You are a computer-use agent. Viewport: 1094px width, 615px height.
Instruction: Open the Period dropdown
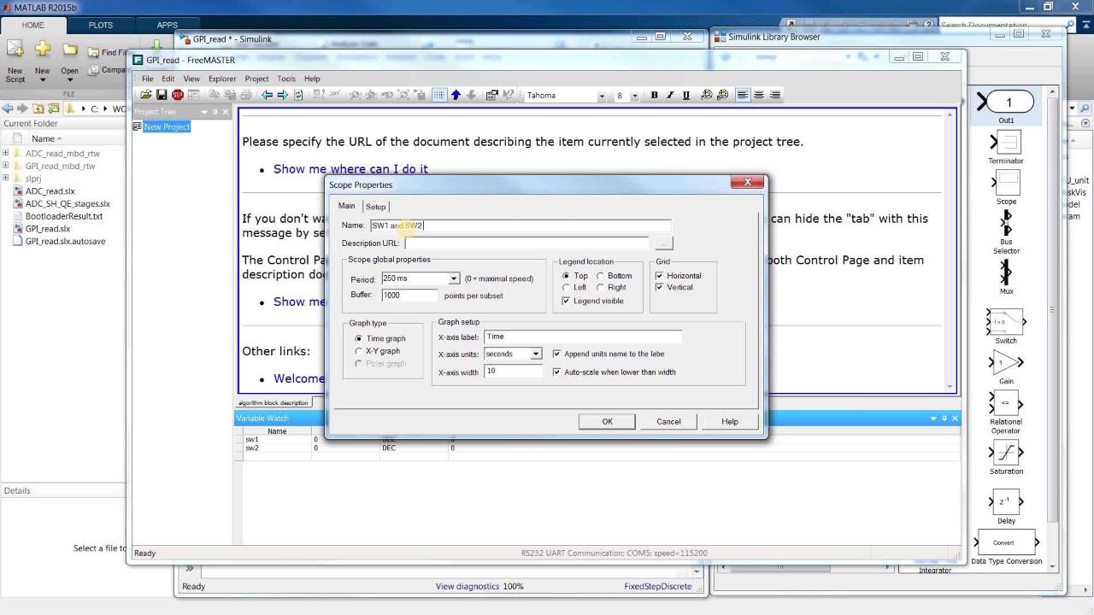pos(454,279)
